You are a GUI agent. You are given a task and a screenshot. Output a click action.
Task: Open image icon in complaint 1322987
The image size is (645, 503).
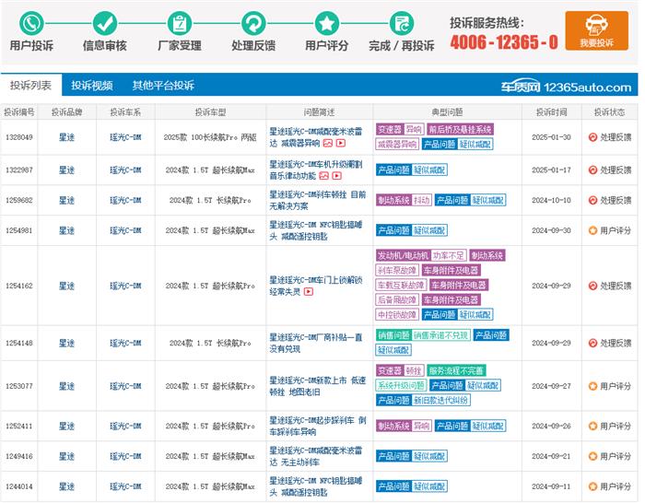click(324, 176)
